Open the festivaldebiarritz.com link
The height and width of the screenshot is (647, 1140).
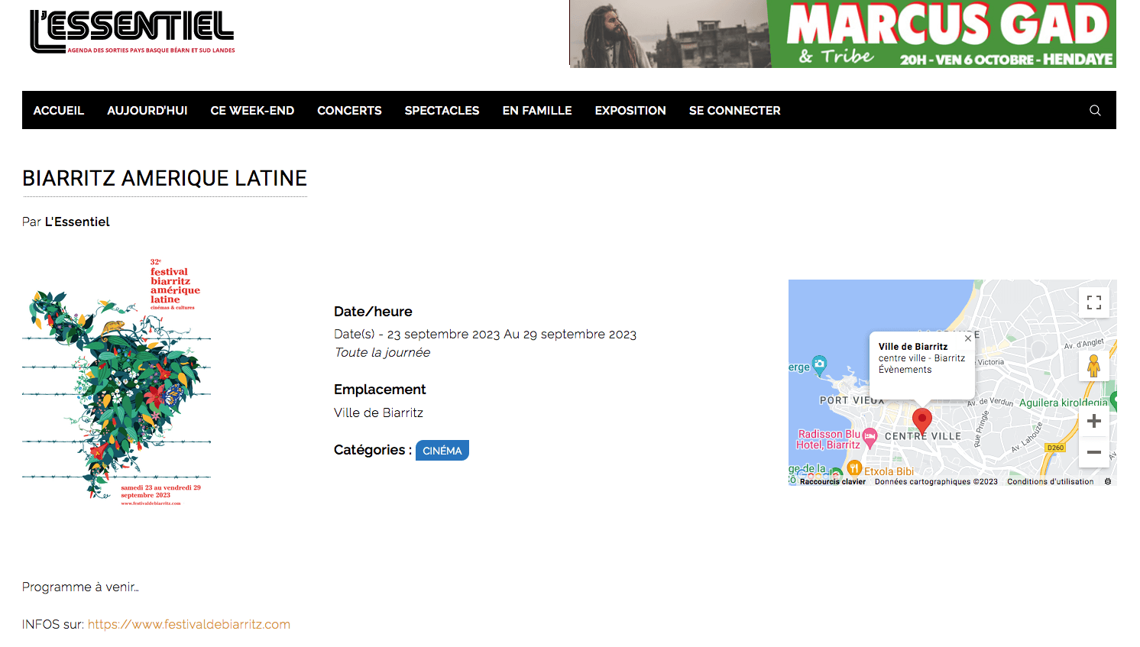[189, 624]
